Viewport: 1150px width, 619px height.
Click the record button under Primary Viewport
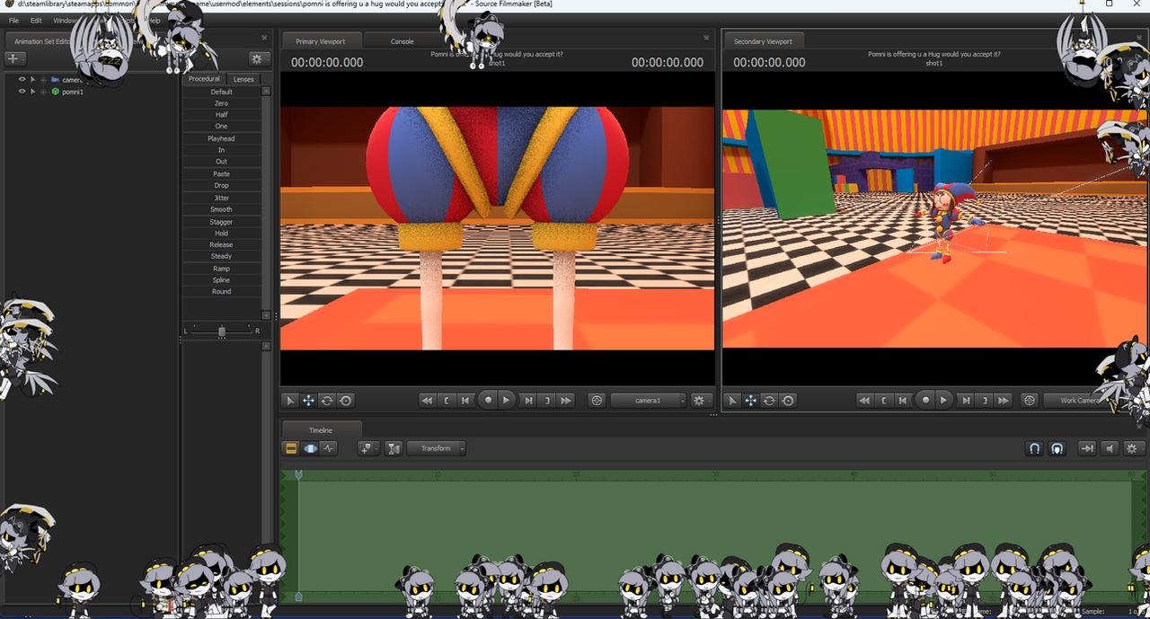(487, 400)
